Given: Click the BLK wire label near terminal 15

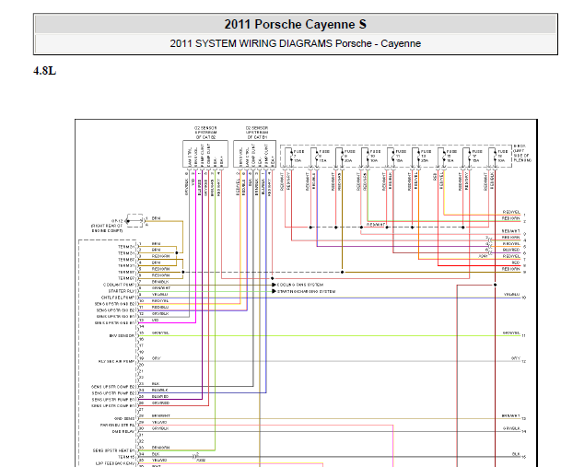Looking at the screenshot, I should (516, 454).
